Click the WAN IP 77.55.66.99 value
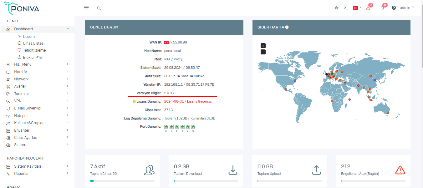423x188 pixels. [178, 42]
